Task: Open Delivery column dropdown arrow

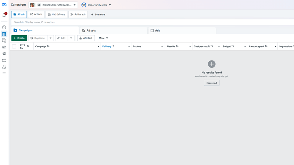Action: click(129, 47)
